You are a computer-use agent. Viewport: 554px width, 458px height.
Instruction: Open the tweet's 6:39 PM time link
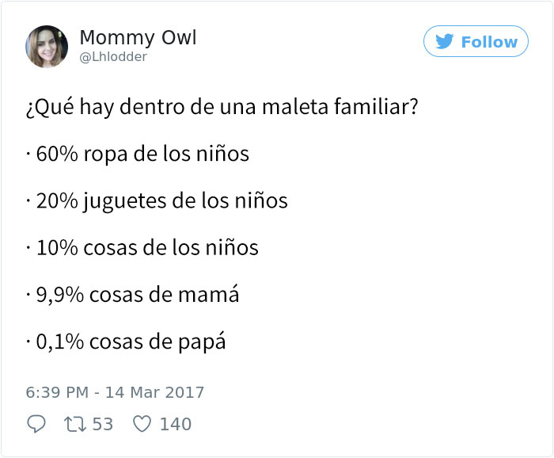(x=57, y=392)
